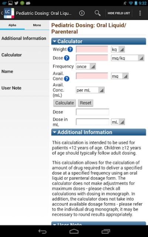The width and height of the screenshot is (148, 237).
Task: Open the three-dot overflow menu
Action: tap(140, 13)
